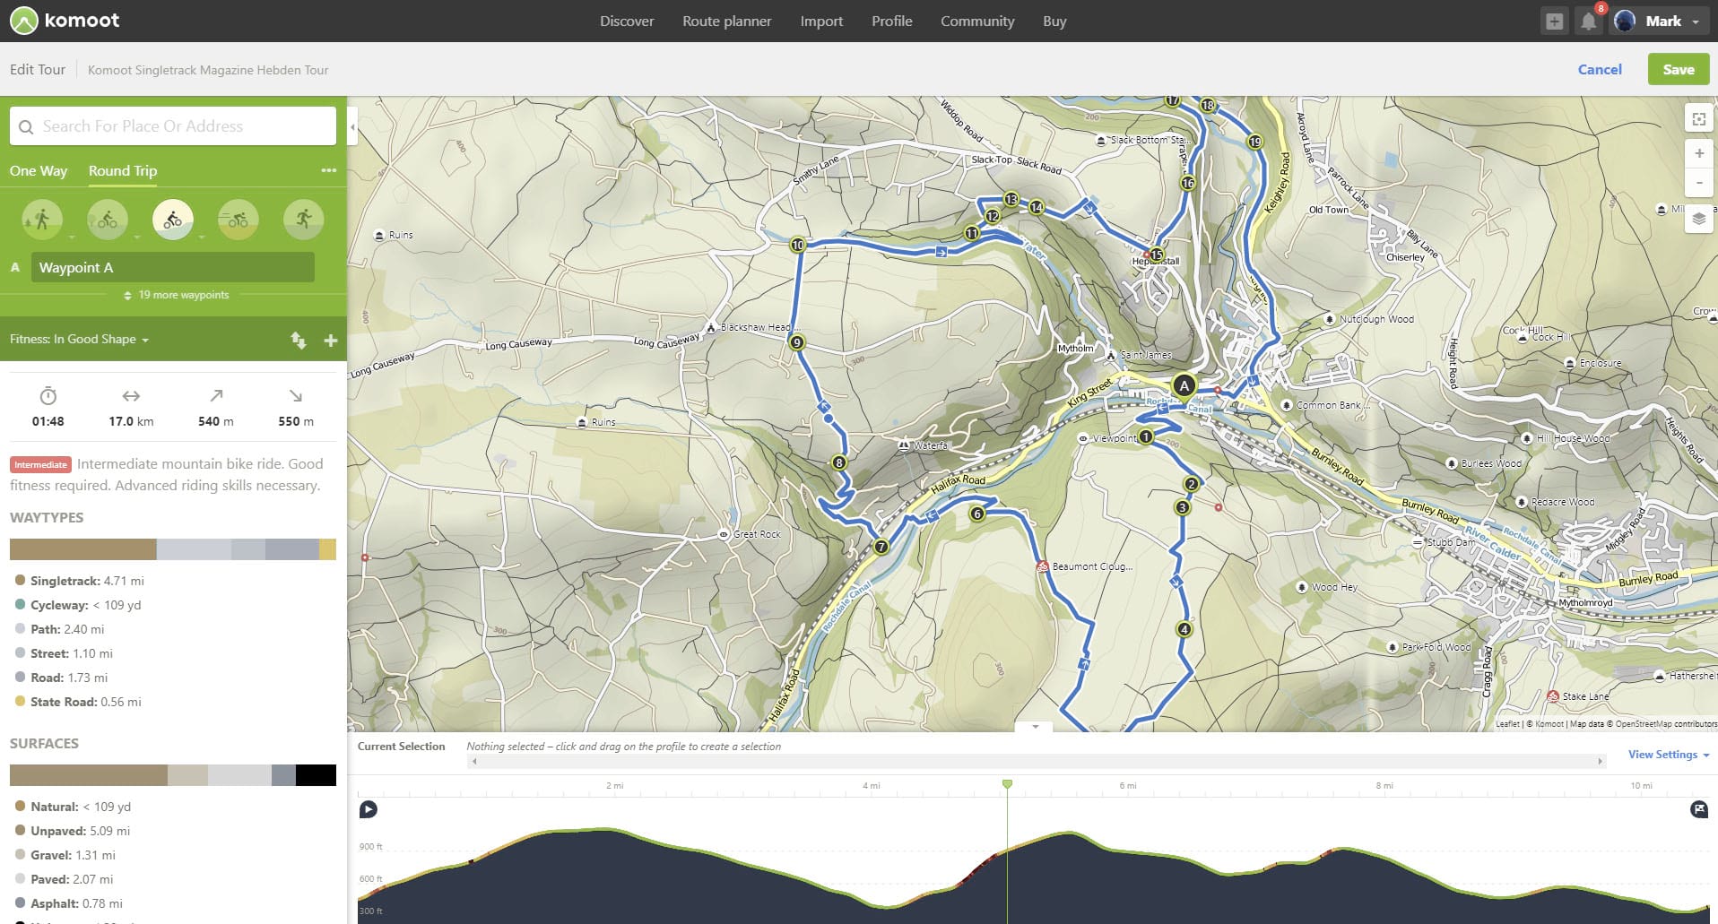Save the edited tour
Viewport: 1718px width, 924px height.
[1678, 70]
